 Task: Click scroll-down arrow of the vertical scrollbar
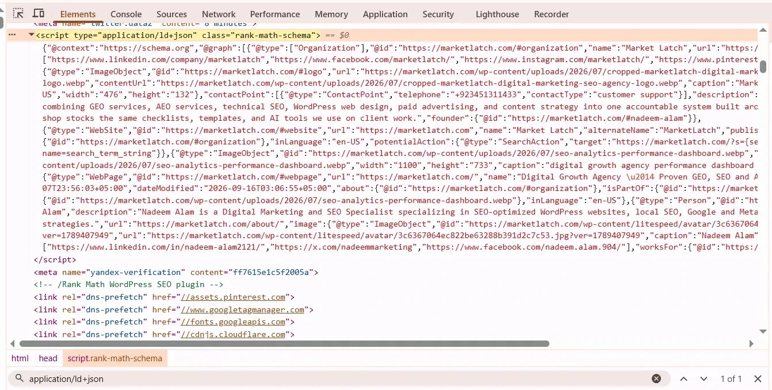tap(763, 331)
